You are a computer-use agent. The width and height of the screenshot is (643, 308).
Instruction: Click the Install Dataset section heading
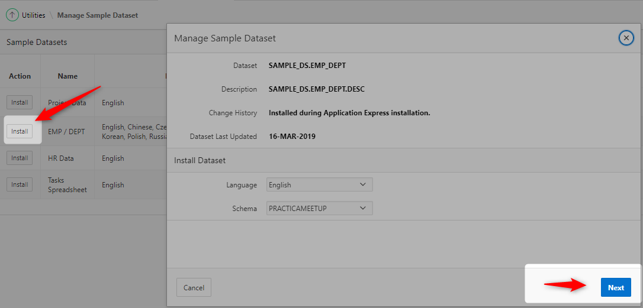tap(200, 160)
